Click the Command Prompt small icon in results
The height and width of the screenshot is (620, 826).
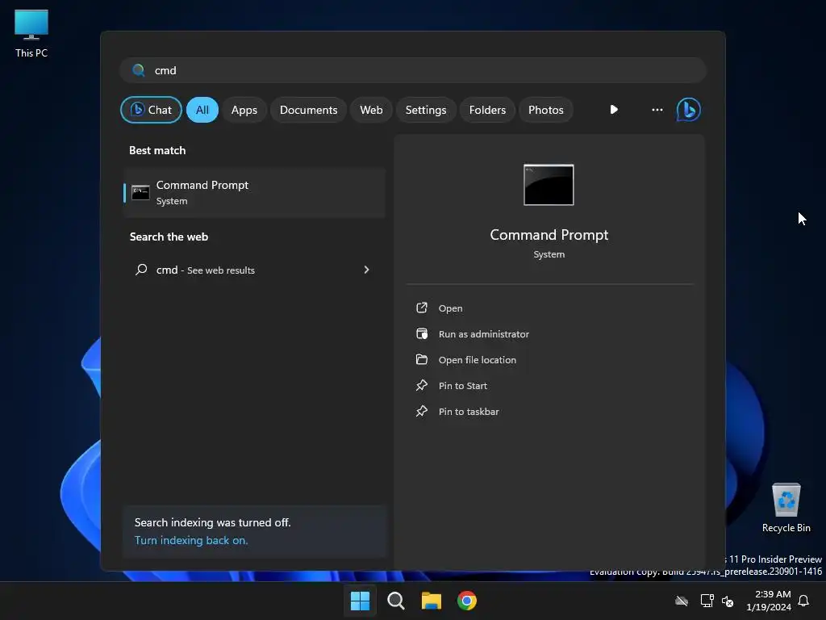(140, 192)
